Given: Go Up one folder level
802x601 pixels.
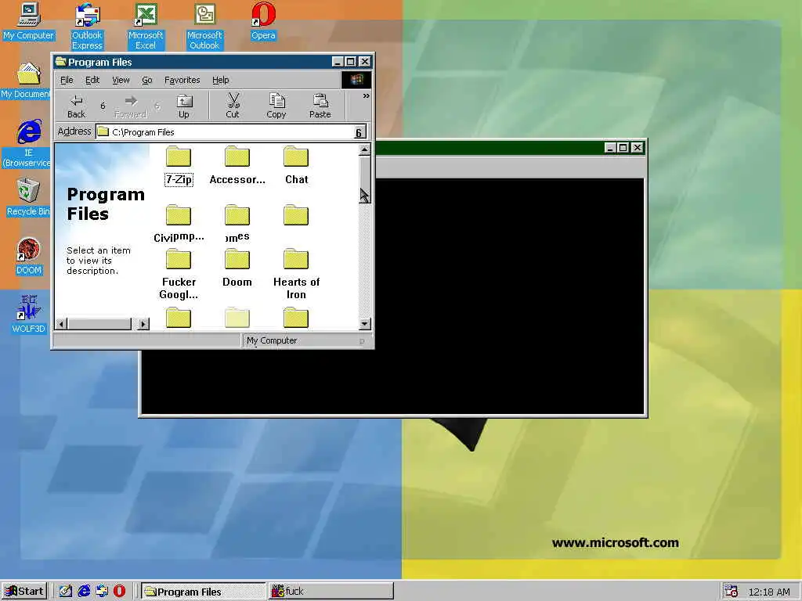Looking at the screenshot, I should click(x=183, y=106).
